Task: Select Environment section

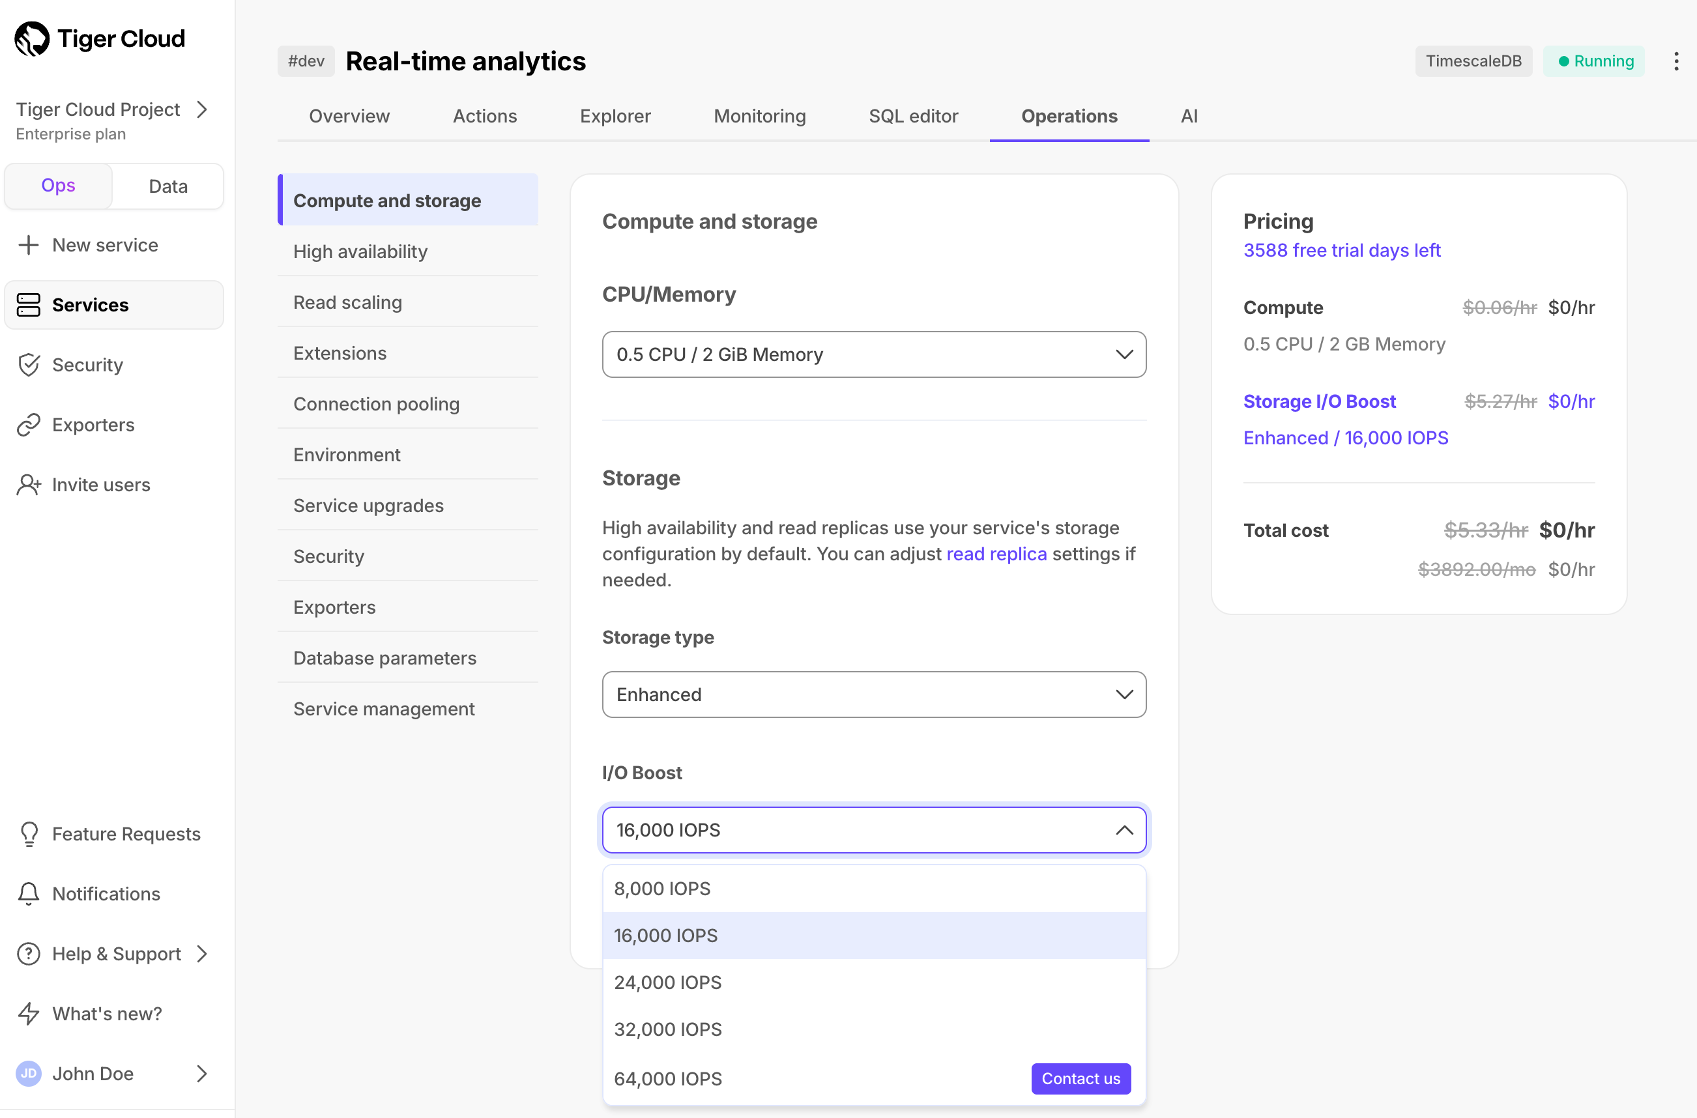Action: click(408, 454)
